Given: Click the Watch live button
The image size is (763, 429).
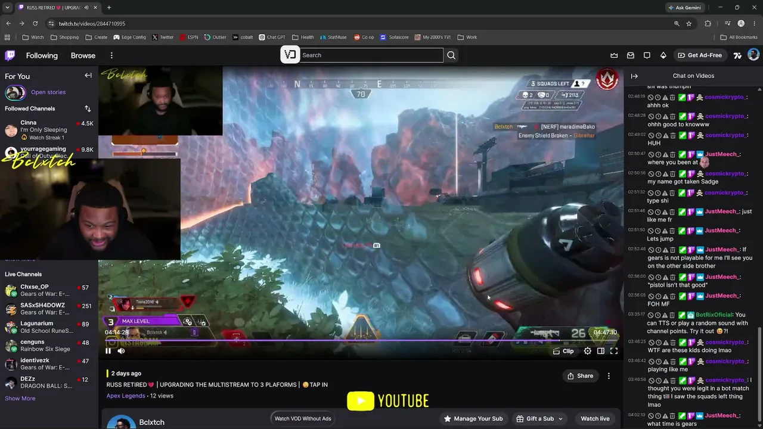Looking at the screenshot, I should 595,419.
